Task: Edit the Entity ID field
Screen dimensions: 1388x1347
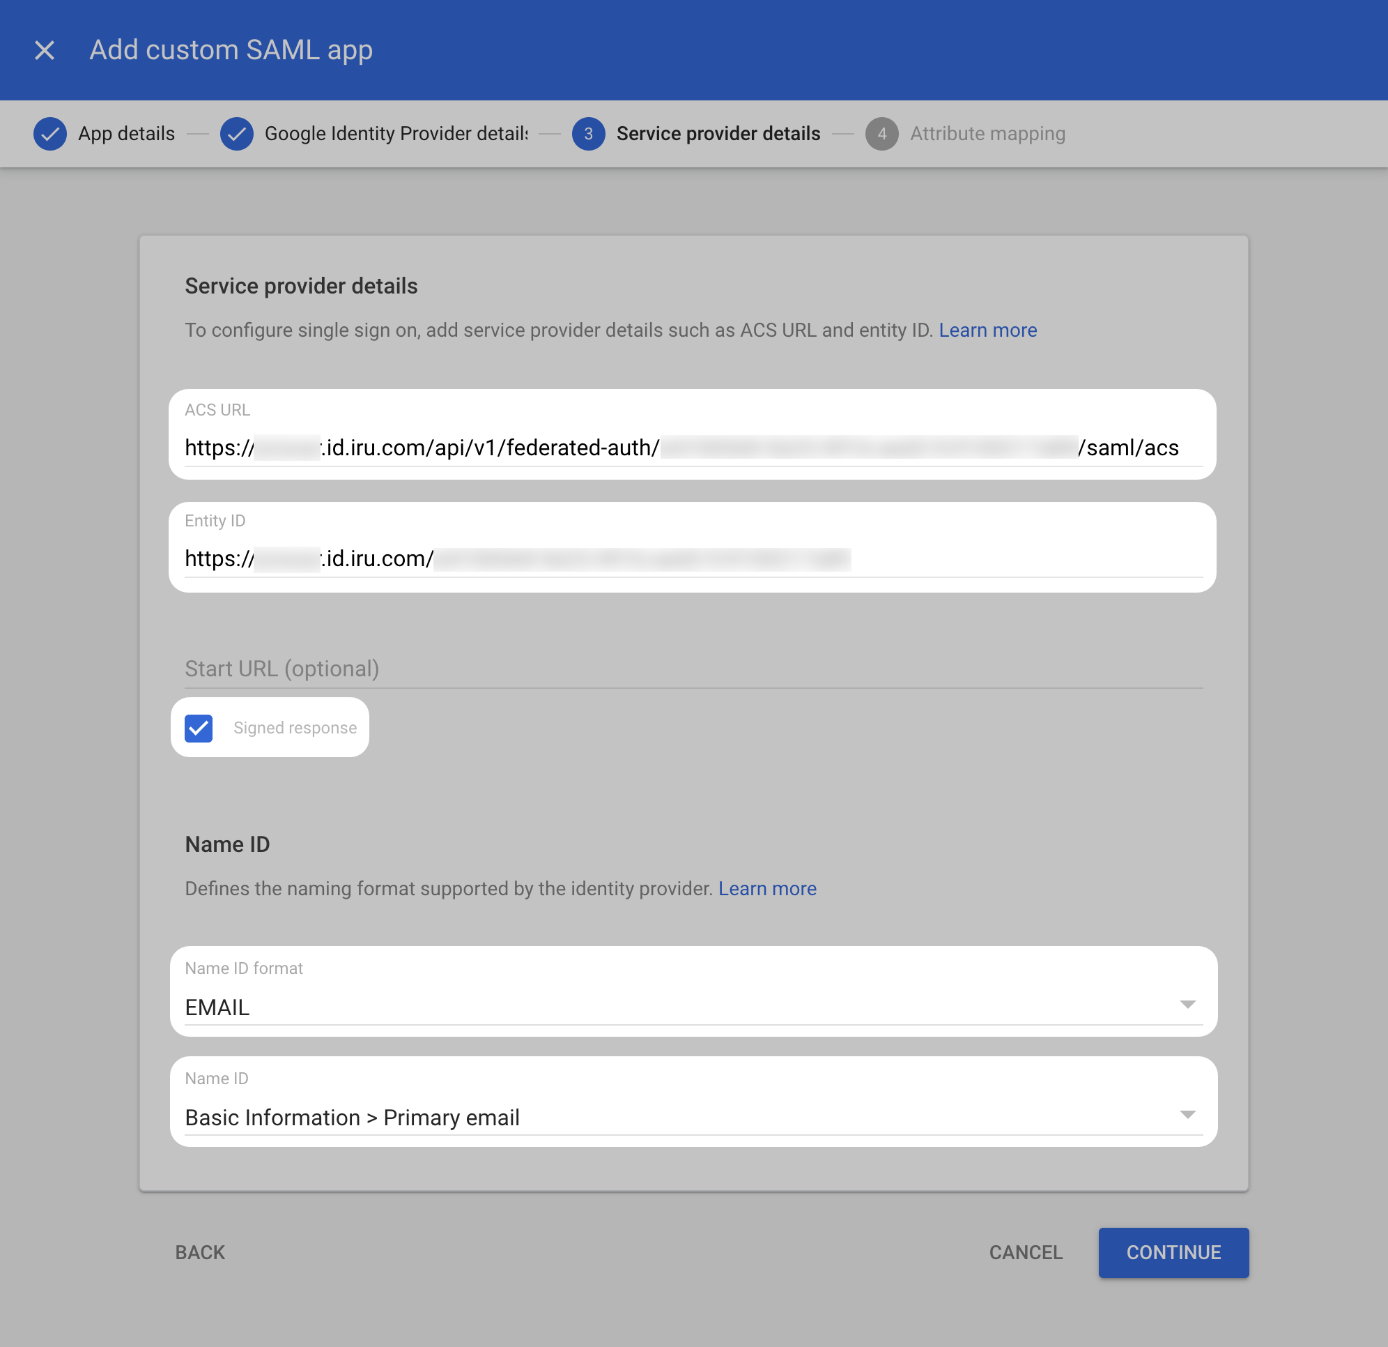Action: 693,558
